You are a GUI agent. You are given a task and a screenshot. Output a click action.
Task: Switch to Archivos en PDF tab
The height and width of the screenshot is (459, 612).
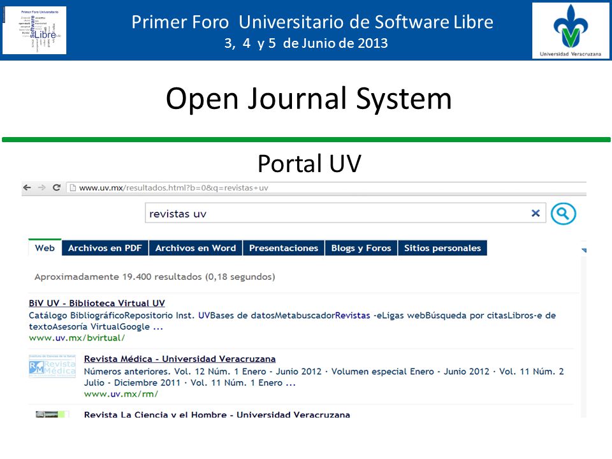pyautogui.click(x=105, y=248)
